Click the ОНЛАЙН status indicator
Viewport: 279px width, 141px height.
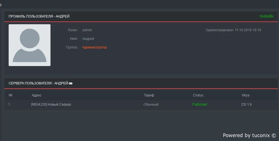pos(266,16)
